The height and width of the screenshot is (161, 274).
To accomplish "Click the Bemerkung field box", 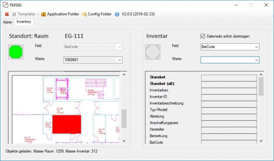I will (x=229, y=137).
